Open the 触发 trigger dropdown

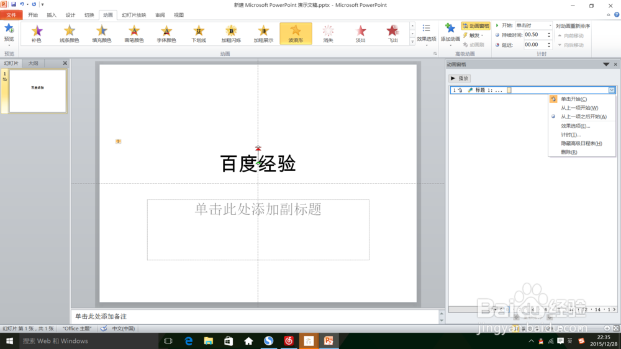coord(473,35)
